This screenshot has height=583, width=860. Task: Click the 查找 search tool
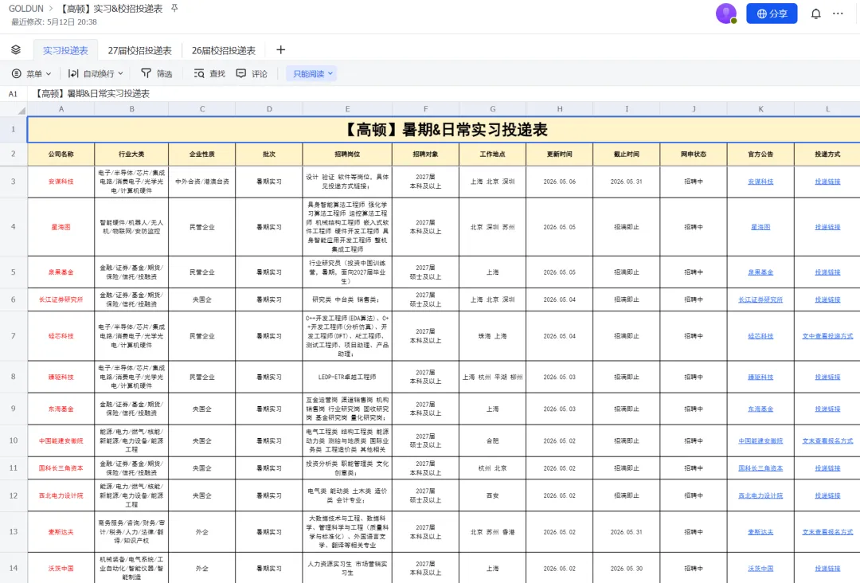pos(209,73)
